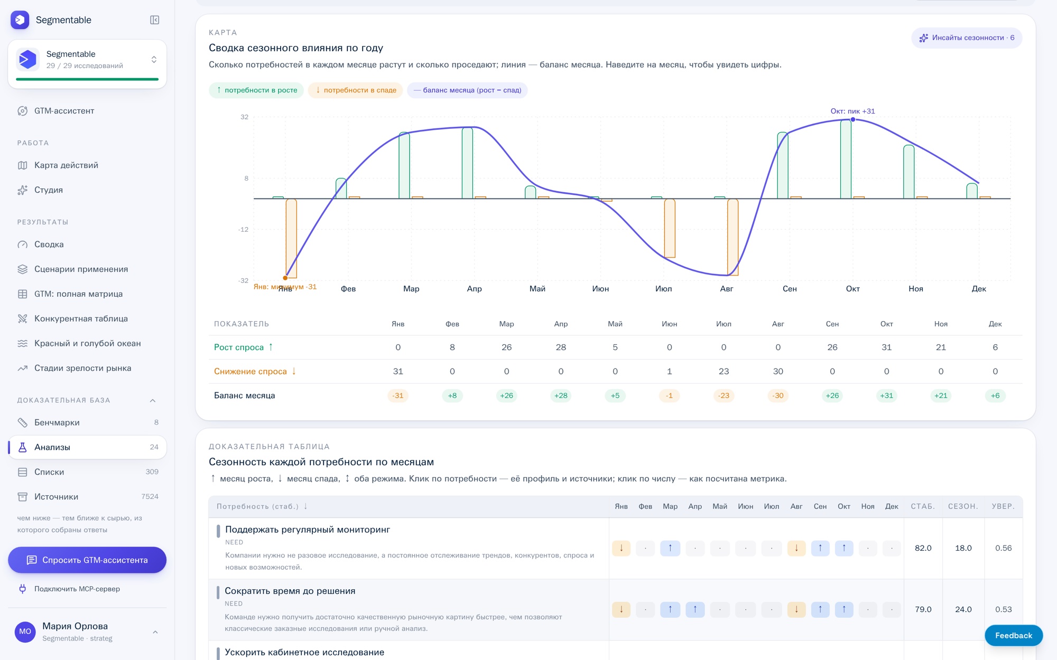Click the sparkle icon in Инсайты сезонности

coord(924,38)
